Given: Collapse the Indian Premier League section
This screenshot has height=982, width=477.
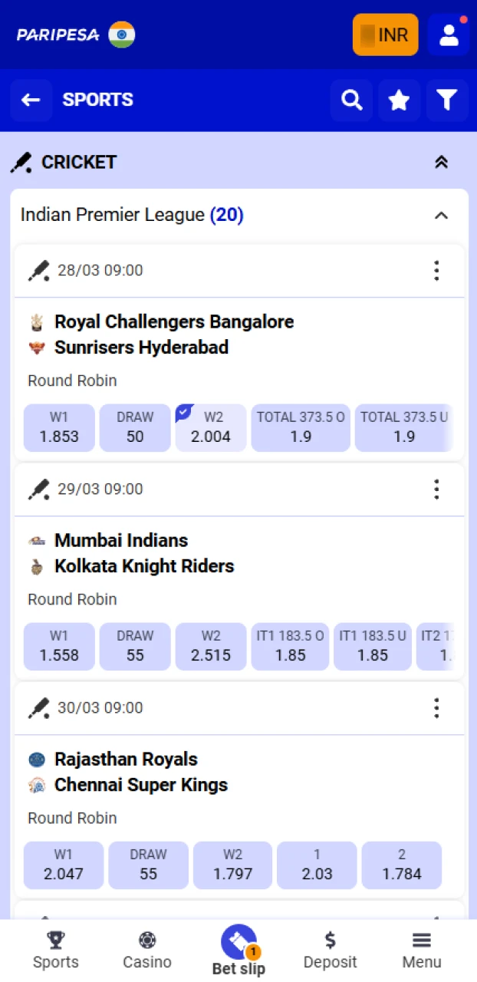Looking at the screenshot, I should click(441, 216).
